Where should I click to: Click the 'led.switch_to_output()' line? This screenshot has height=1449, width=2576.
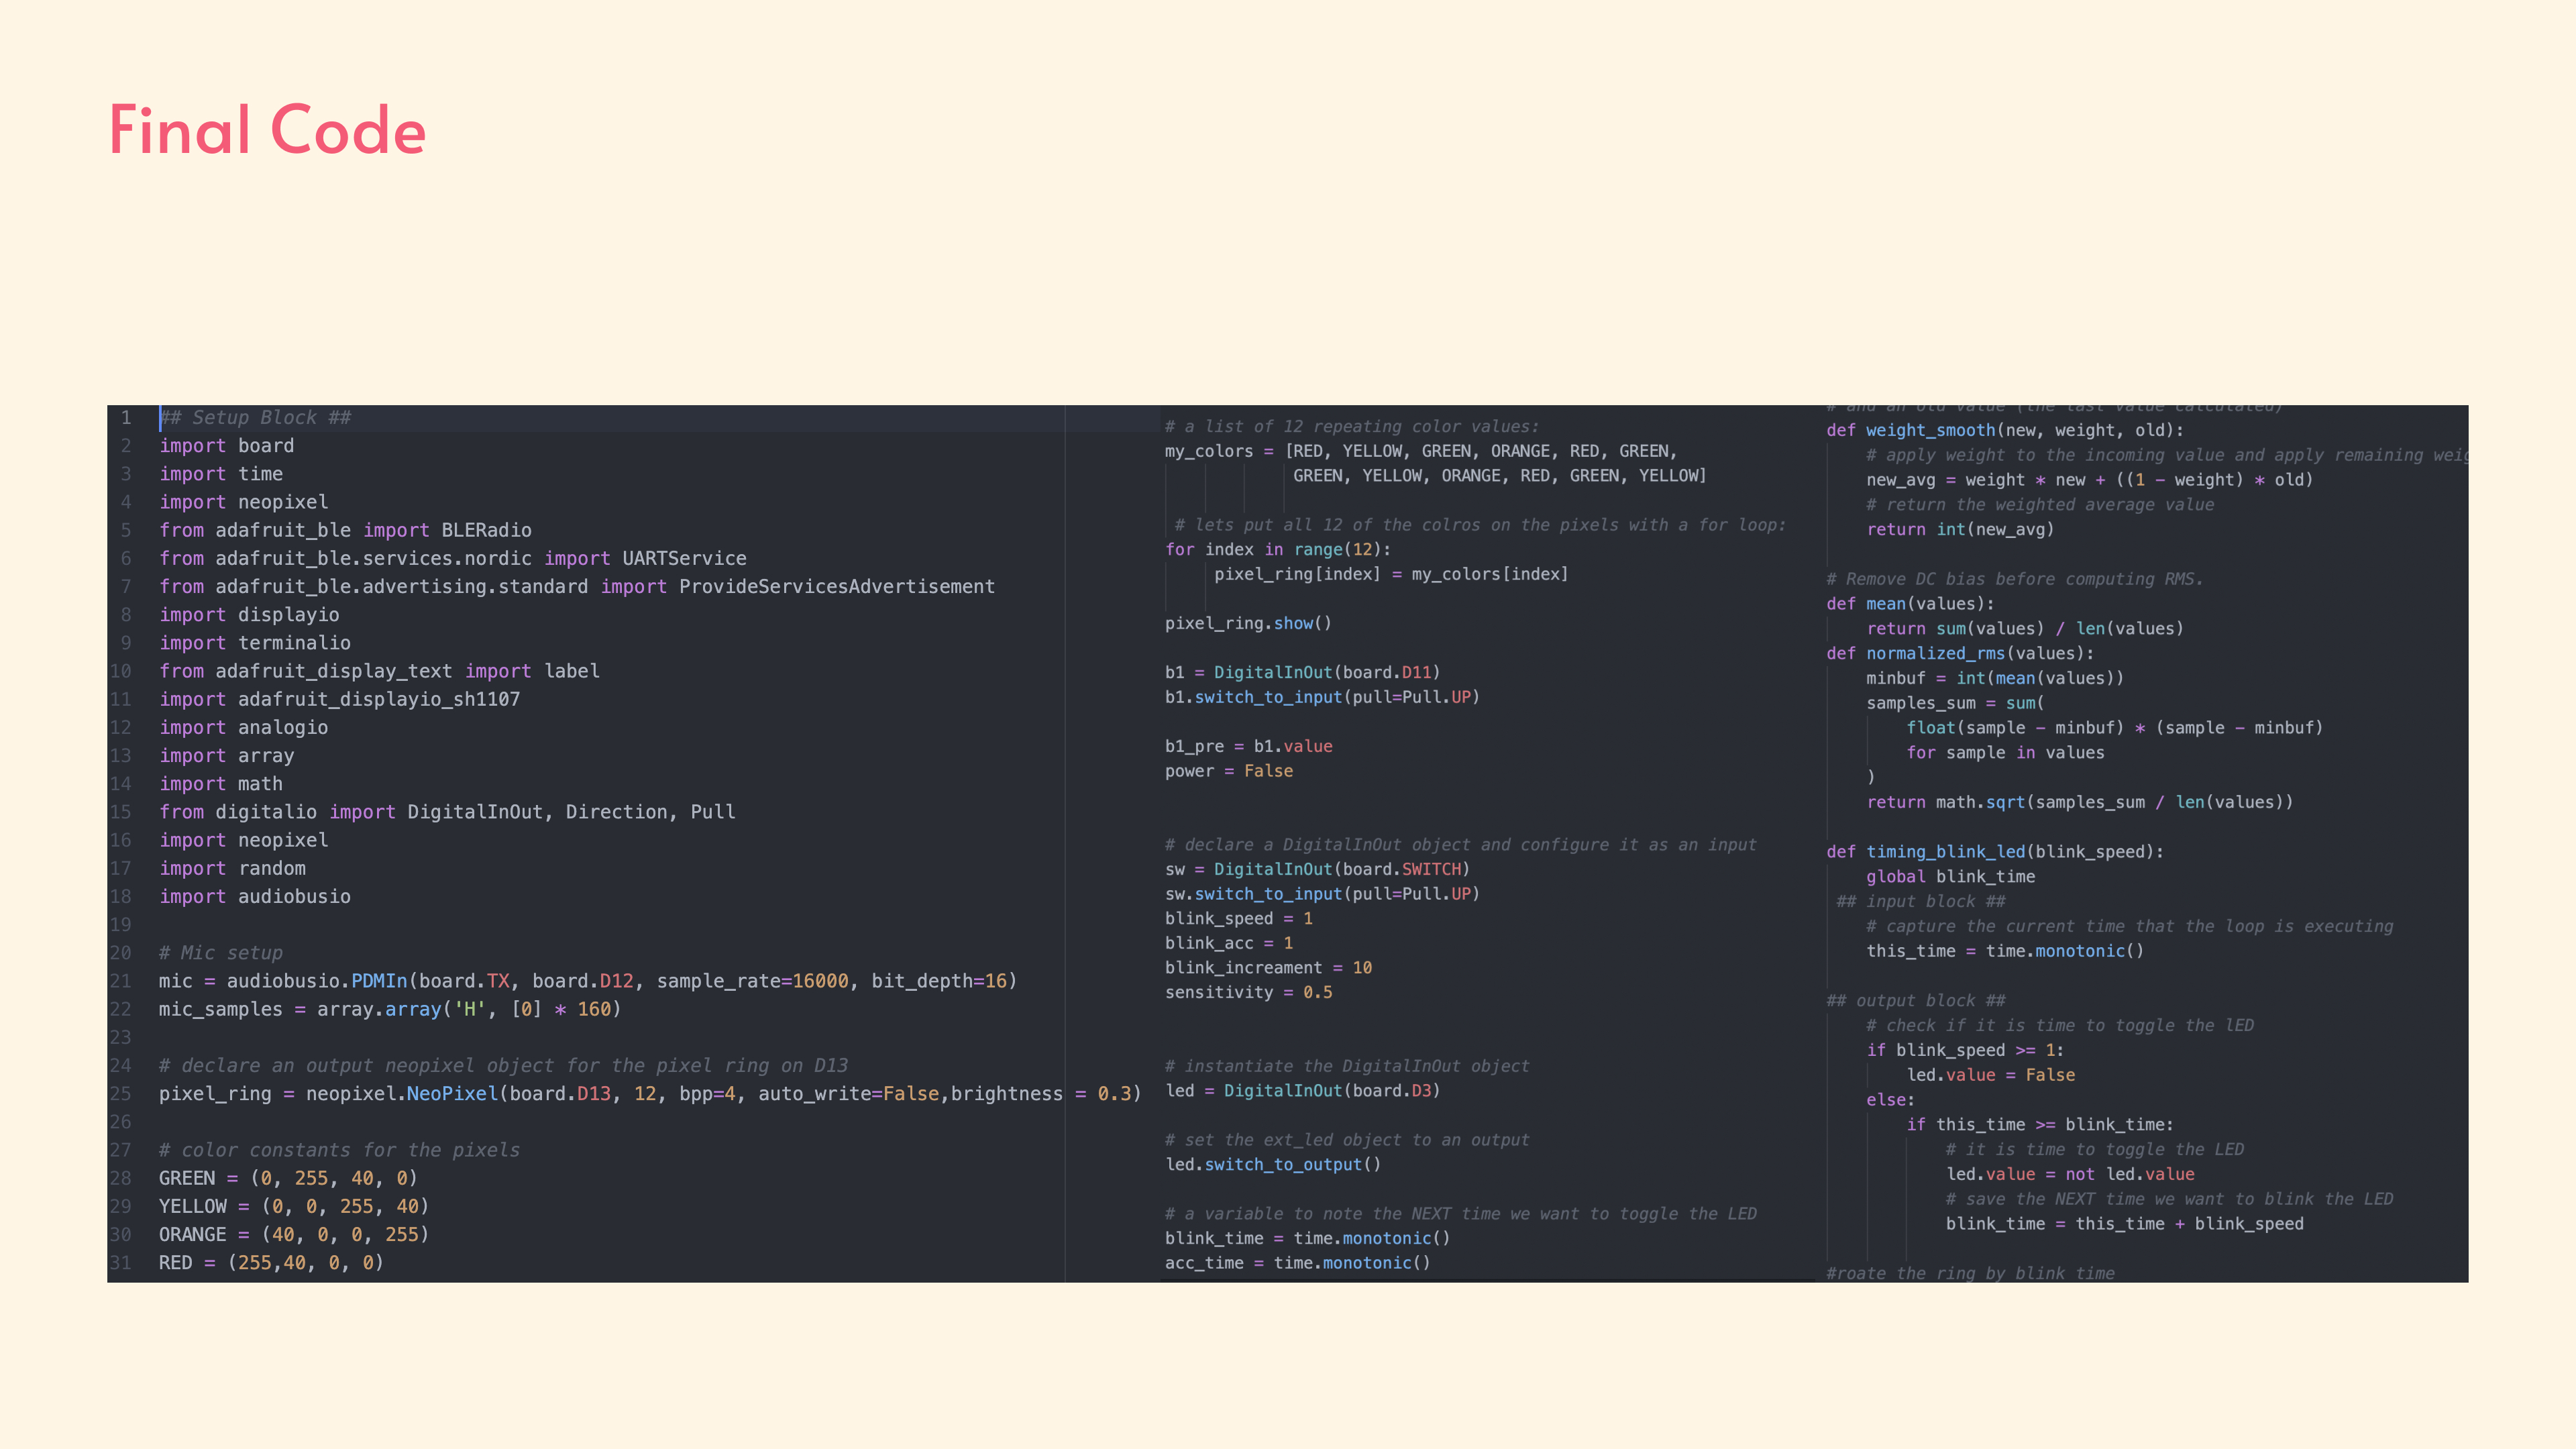point(1272,1164)
